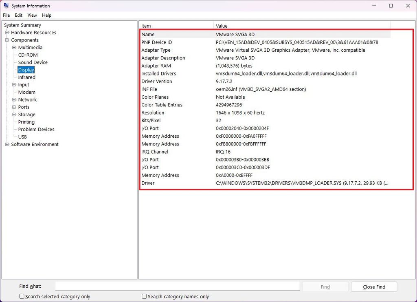Image resolution: width=417 pixels, height=302 pixels.
Task: Expand the Storage category
Action: point(13,115)
